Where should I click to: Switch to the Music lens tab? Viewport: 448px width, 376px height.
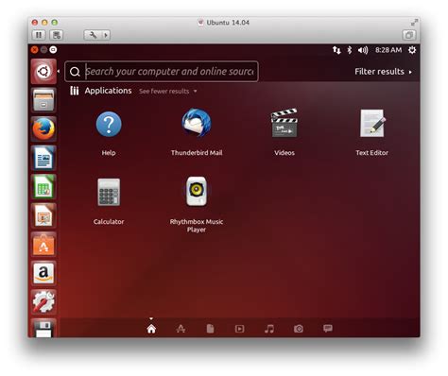tap(269, 329)
